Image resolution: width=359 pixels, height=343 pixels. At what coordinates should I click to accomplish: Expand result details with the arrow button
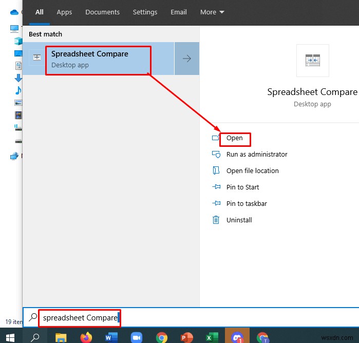(x=187, y=59)
